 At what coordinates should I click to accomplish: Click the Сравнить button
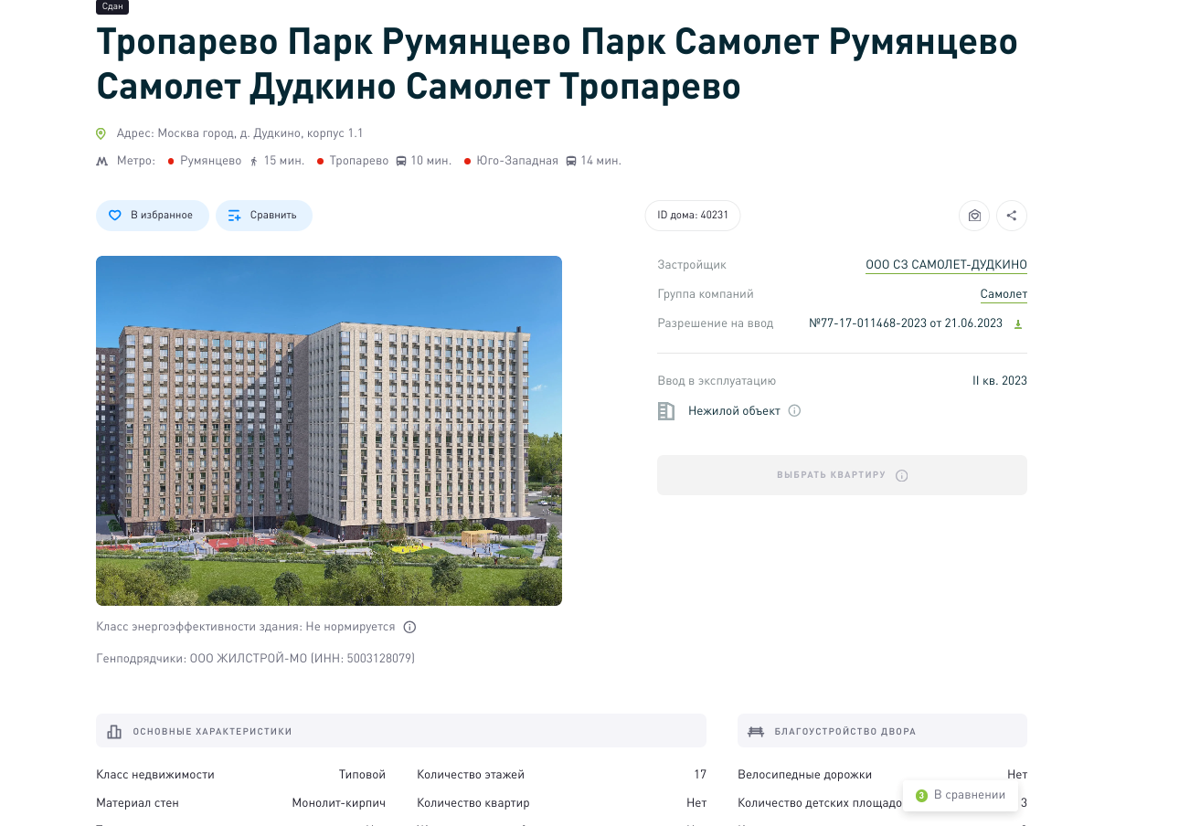pos(264,216)
